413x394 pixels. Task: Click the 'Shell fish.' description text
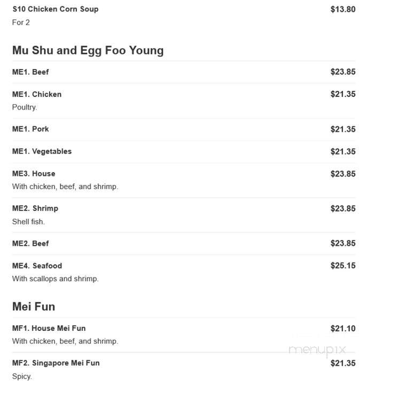pos(28,222)
